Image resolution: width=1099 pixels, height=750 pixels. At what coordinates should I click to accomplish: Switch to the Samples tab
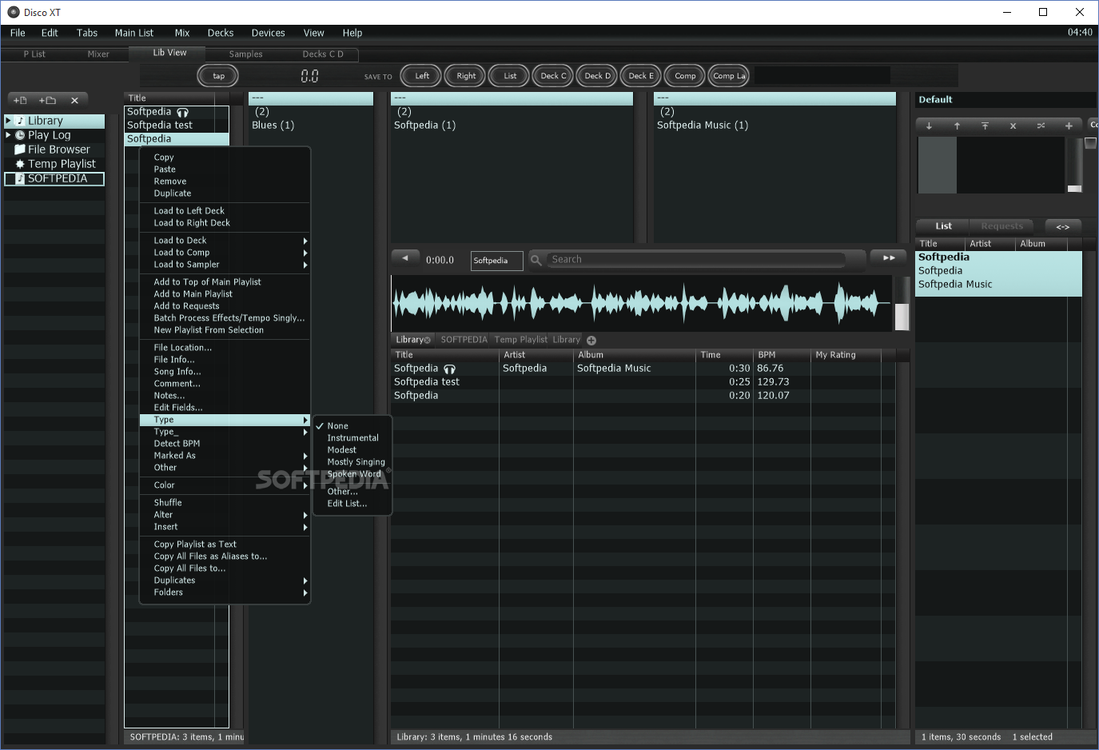[245, 54]
